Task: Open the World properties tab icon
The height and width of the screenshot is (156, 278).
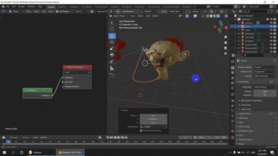Action: pyautogui.click(x=233, y=88)
